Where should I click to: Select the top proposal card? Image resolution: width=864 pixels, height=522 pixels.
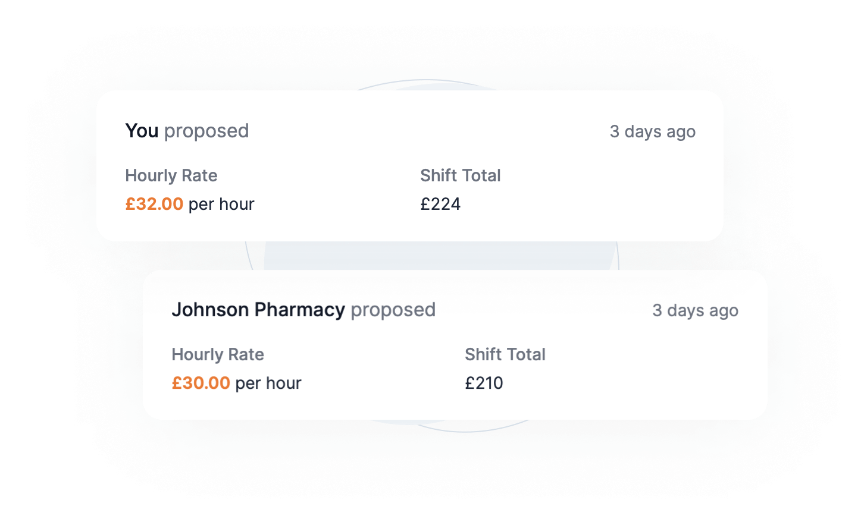tap(411, 163)
